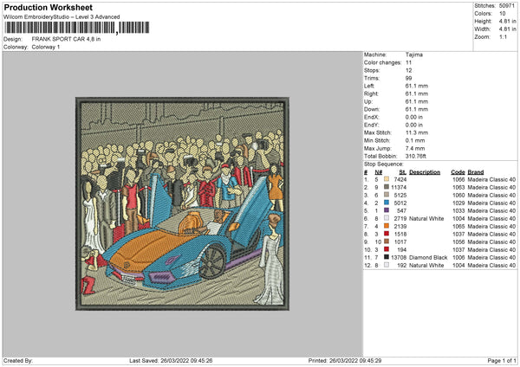Select the tan swatch beside stitch count 5125
This screenshot has height=367, width=520.
tap(387, 195)
